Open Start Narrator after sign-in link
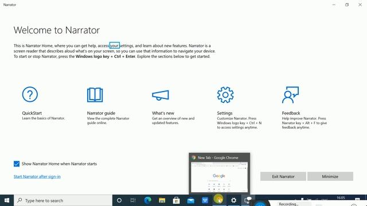This screenshot has width=367, height=206. 37,177
